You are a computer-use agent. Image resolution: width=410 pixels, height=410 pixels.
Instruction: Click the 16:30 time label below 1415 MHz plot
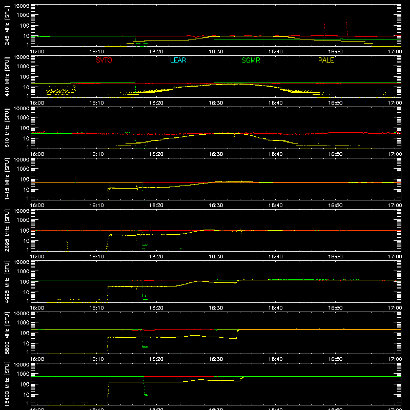[x=216, y=206]
